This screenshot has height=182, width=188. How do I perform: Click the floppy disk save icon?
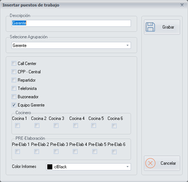[x=150, y=27]
